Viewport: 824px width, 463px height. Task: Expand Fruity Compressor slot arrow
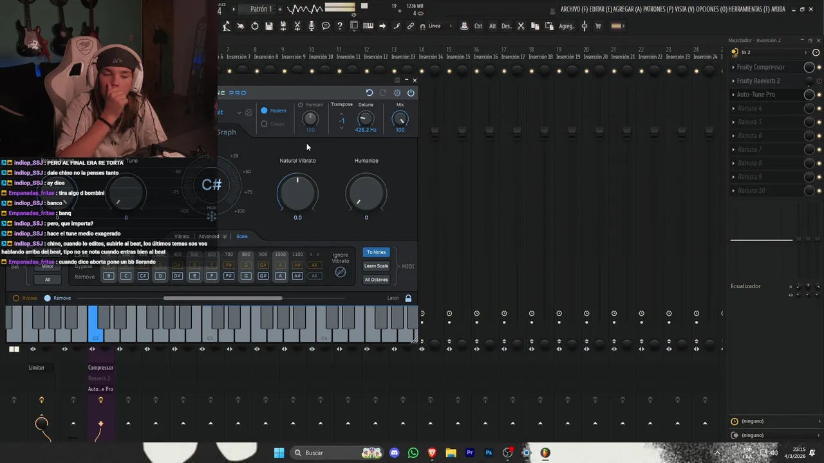point(733,68)
